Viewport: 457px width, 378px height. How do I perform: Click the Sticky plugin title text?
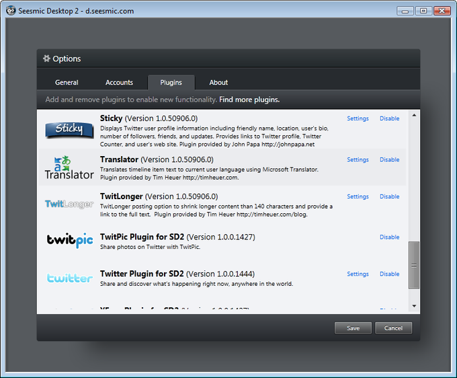(x=149, y=118)
